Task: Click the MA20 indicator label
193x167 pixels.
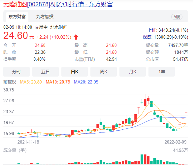Action: 86,82
